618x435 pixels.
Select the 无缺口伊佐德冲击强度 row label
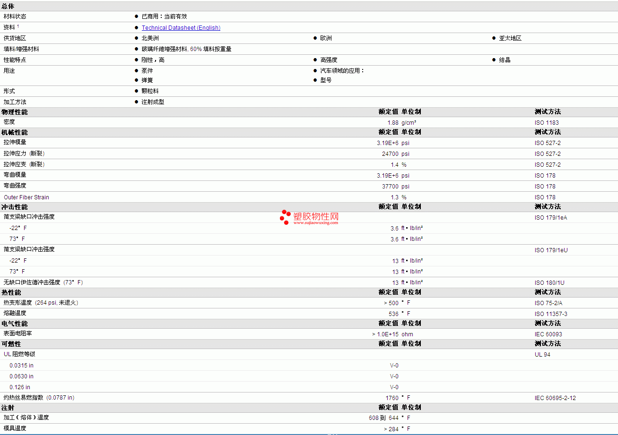tap(44, 282)
